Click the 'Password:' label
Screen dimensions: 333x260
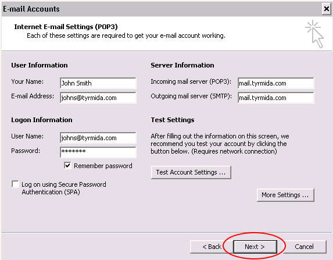26,151
